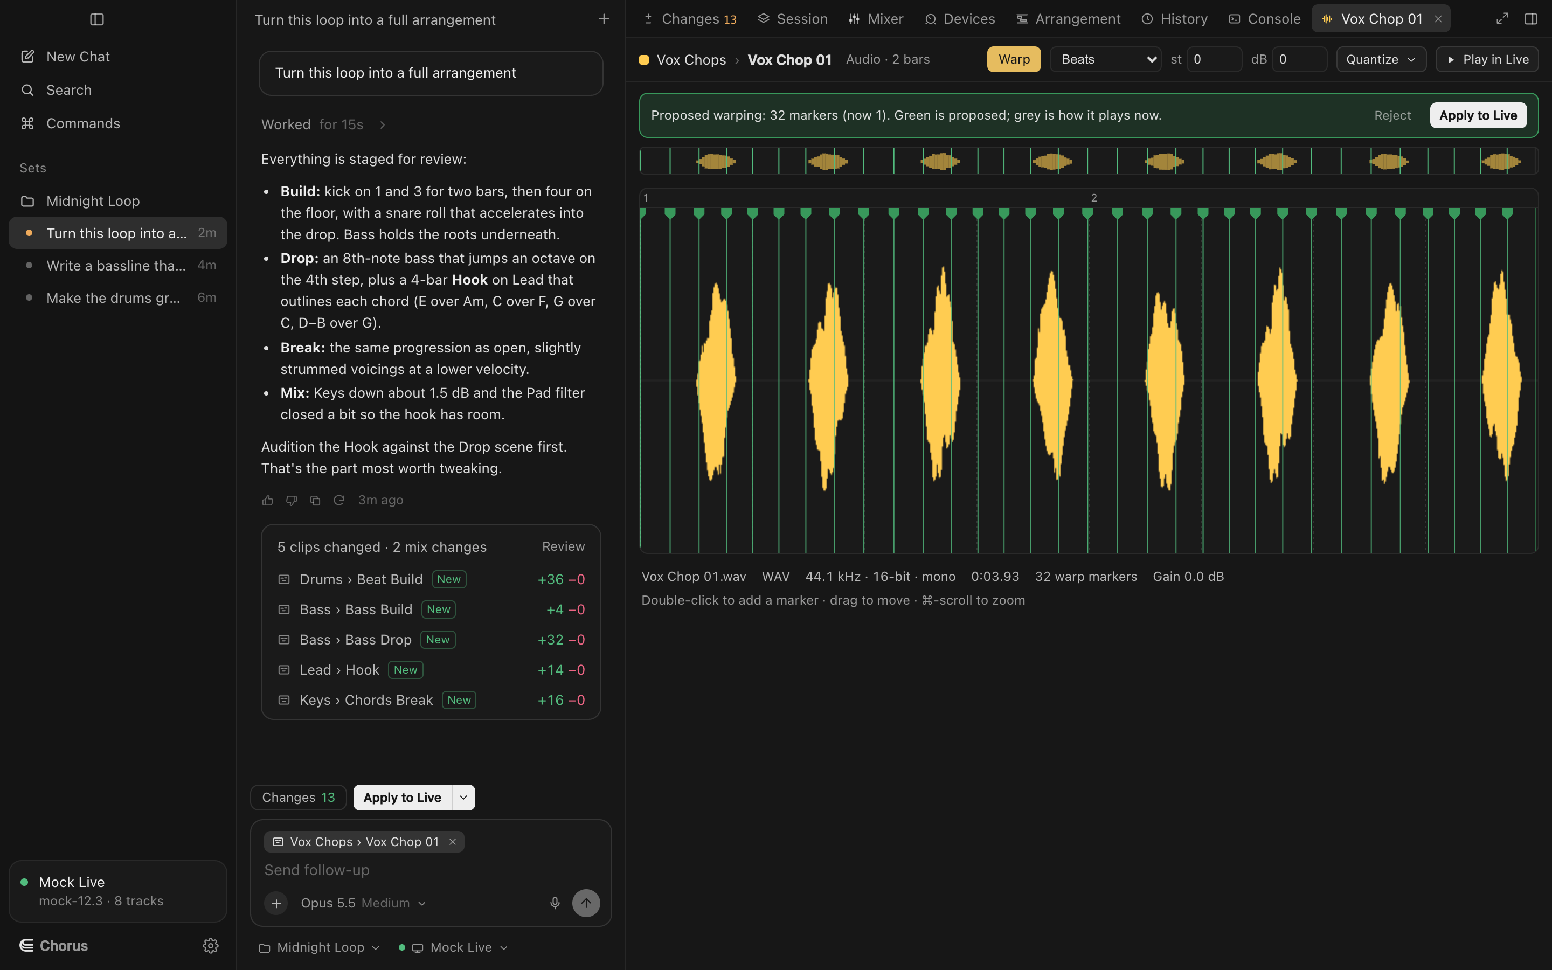Open the Quantize dropdown
The width and height of the screenshot is (1552, 970).
(x=1381, y=59)
